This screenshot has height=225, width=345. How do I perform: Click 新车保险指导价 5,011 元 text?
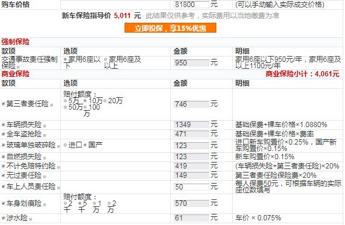click(101, 16)
